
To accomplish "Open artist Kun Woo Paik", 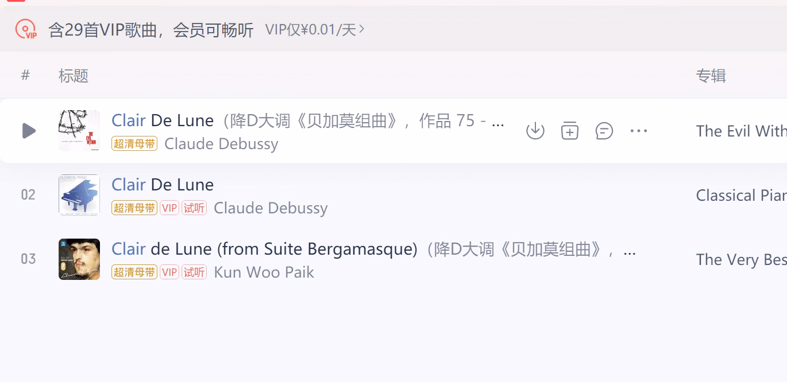I will click(264, 272).
